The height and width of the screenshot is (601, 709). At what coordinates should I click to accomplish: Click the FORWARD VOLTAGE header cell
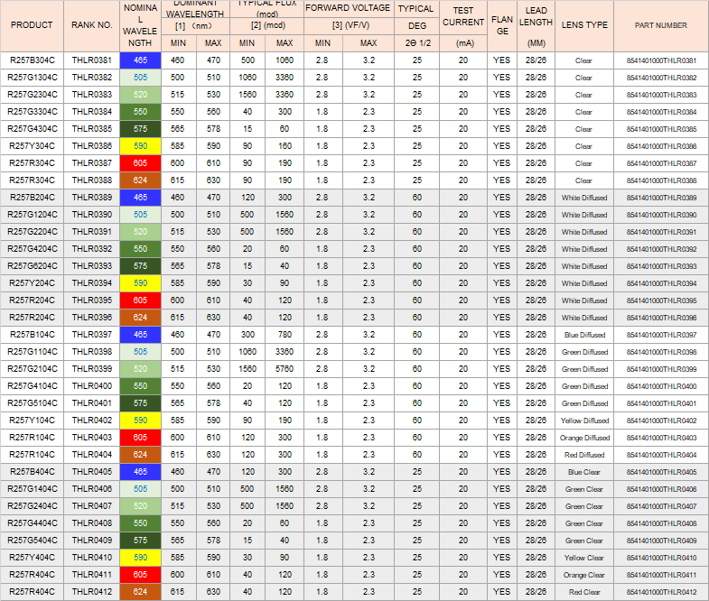pos(348,8)
